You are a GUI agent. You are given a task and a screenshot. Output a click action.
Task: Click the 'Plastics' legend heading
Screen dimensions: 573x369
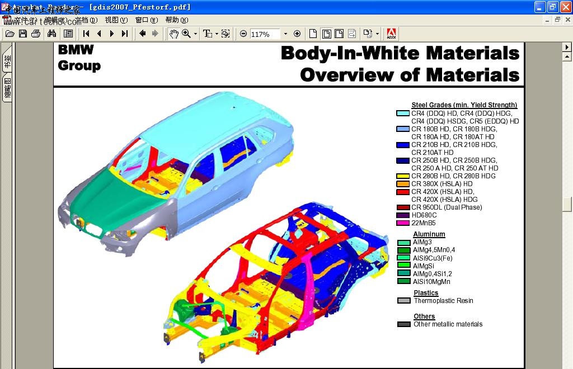click(426, 293)
